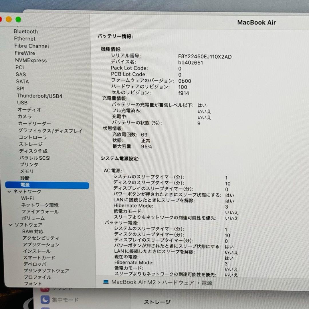This screenshot has height=309, width=309.
Task: Open NVMExpress hardware entry
Action: 31,60
